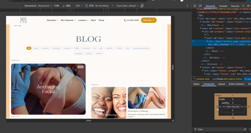Switch to the Elements tab
251x133 pixels.
pos(210,6)
